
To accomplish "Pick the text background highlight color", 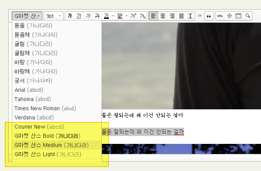I will tap(120, 16).
